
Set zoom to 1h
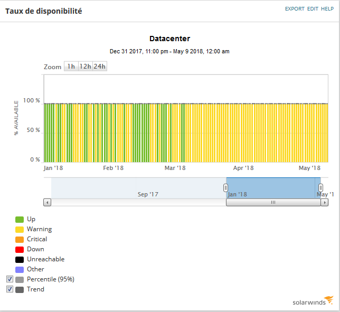pos(71,67)
